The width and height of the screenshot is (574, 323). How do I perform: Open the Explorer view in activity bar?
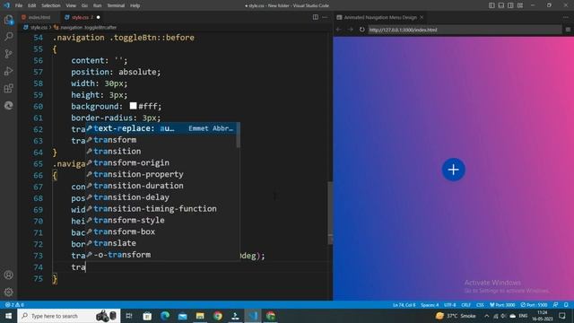point(8,20)
